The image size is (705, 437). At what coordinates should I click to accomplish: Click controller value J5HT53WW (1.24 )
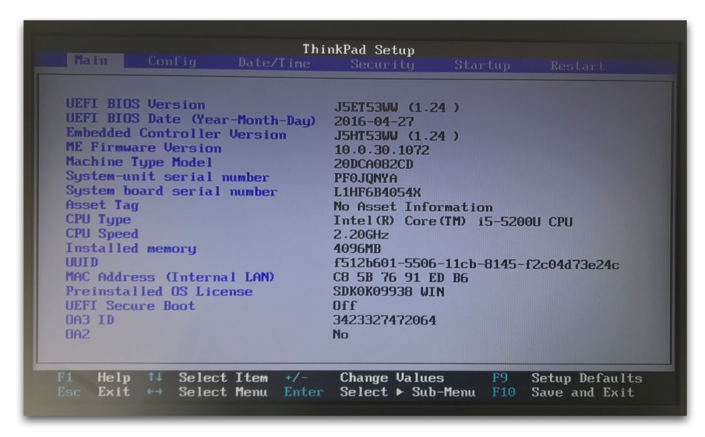397,136
